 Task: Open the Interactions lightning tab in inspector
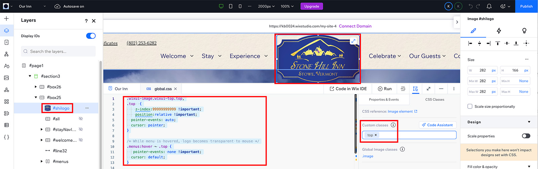click(x=499, y=31)
